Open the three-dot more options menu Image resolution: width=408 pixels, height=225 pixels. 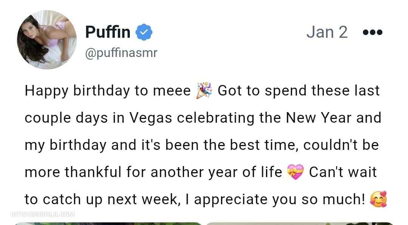coord(372,32)
